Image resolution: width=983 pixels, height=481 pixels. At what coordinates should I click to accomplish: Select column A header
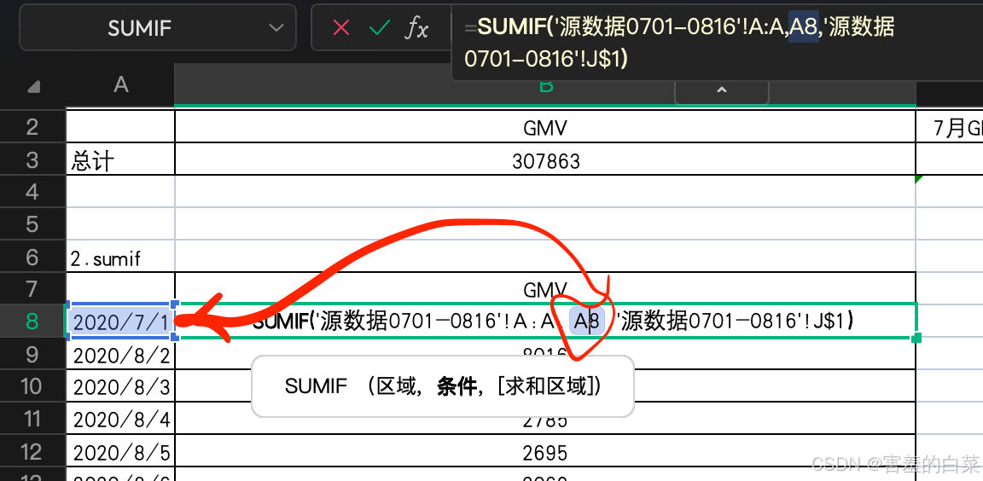[121, 84]
